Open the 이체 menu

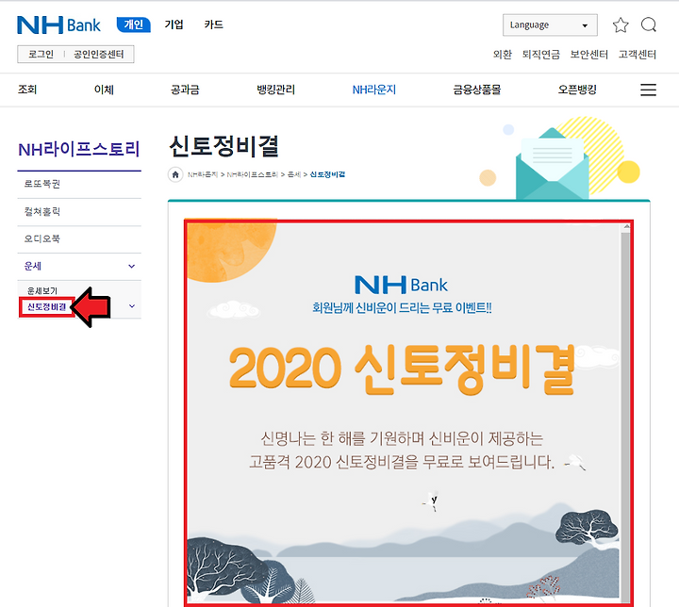tap(104, 90)
